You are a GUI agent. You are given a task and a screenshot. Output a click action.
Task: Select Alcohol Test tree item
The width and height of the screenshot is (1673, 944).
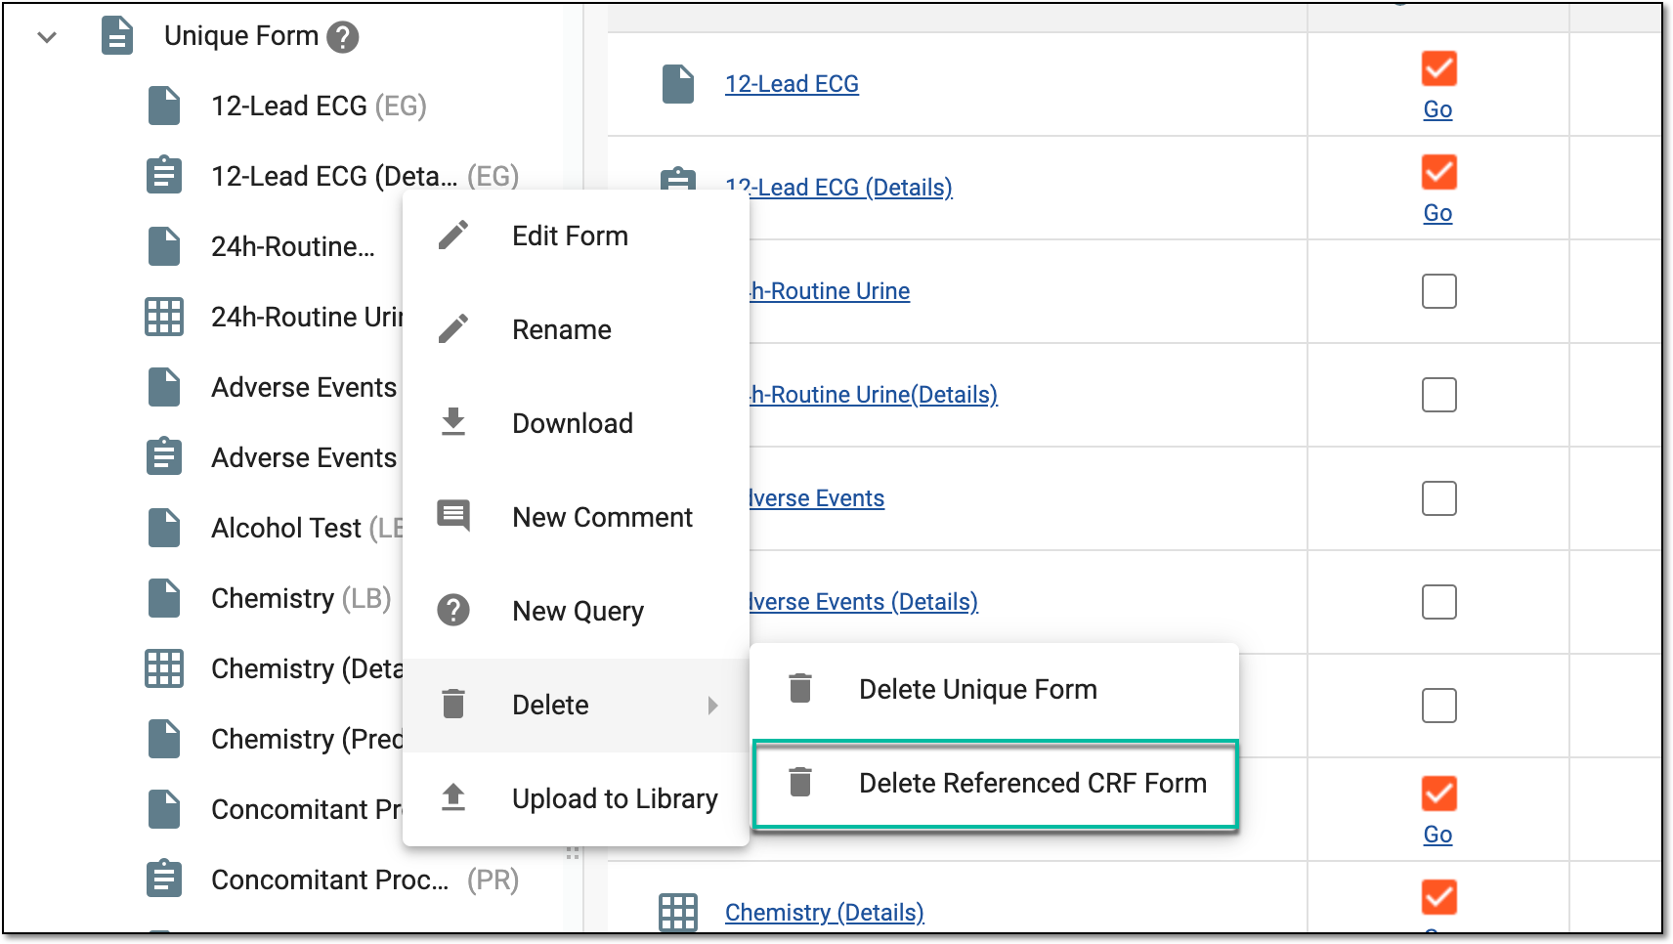click(x=307, y=528)
